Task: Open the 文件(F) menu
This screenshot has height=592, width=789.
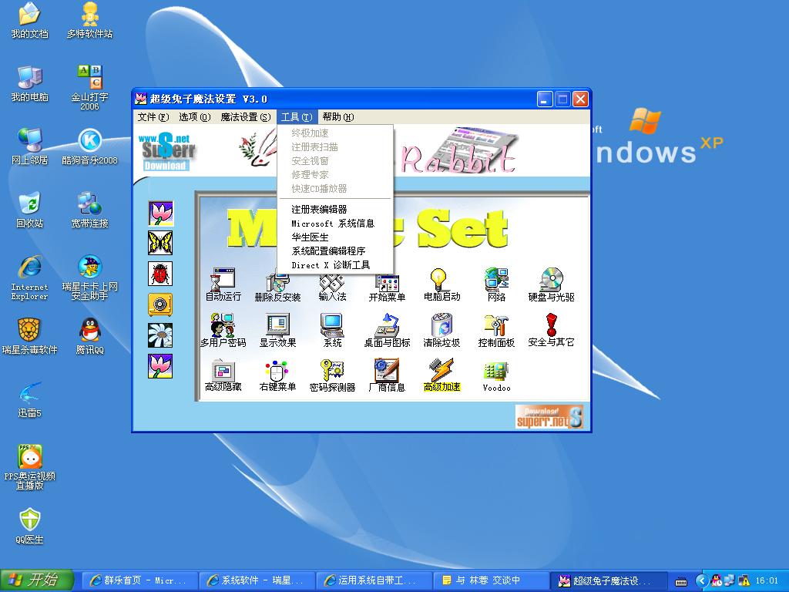Action: pos(153,117)
